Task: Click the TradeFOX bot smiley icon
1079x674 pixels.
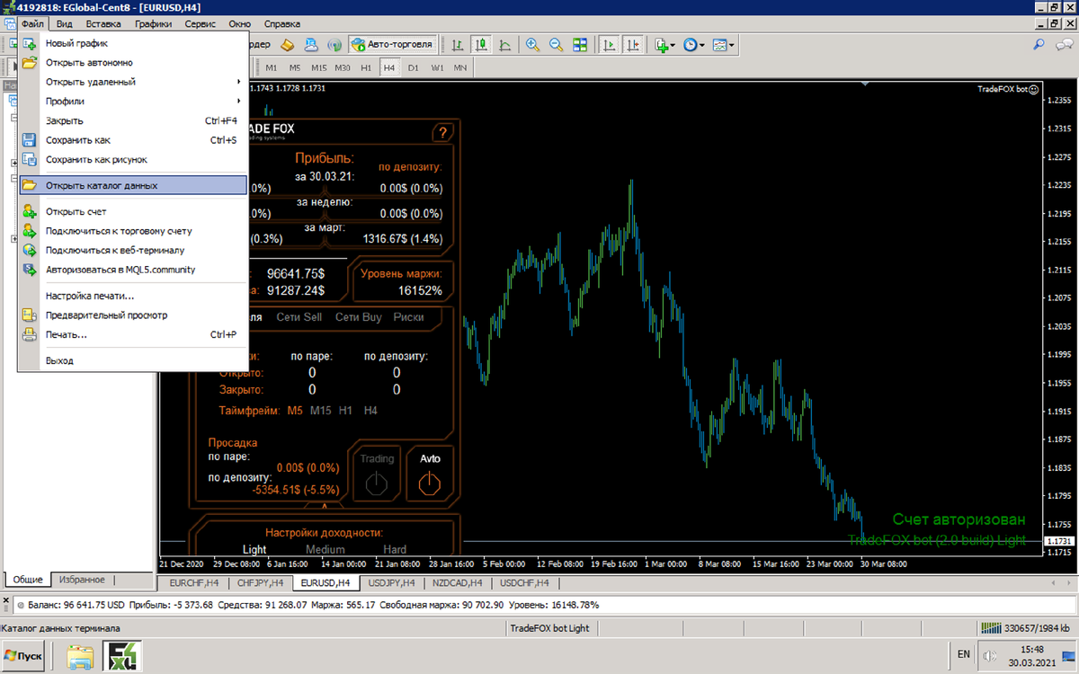Action: click(1034, 89)
